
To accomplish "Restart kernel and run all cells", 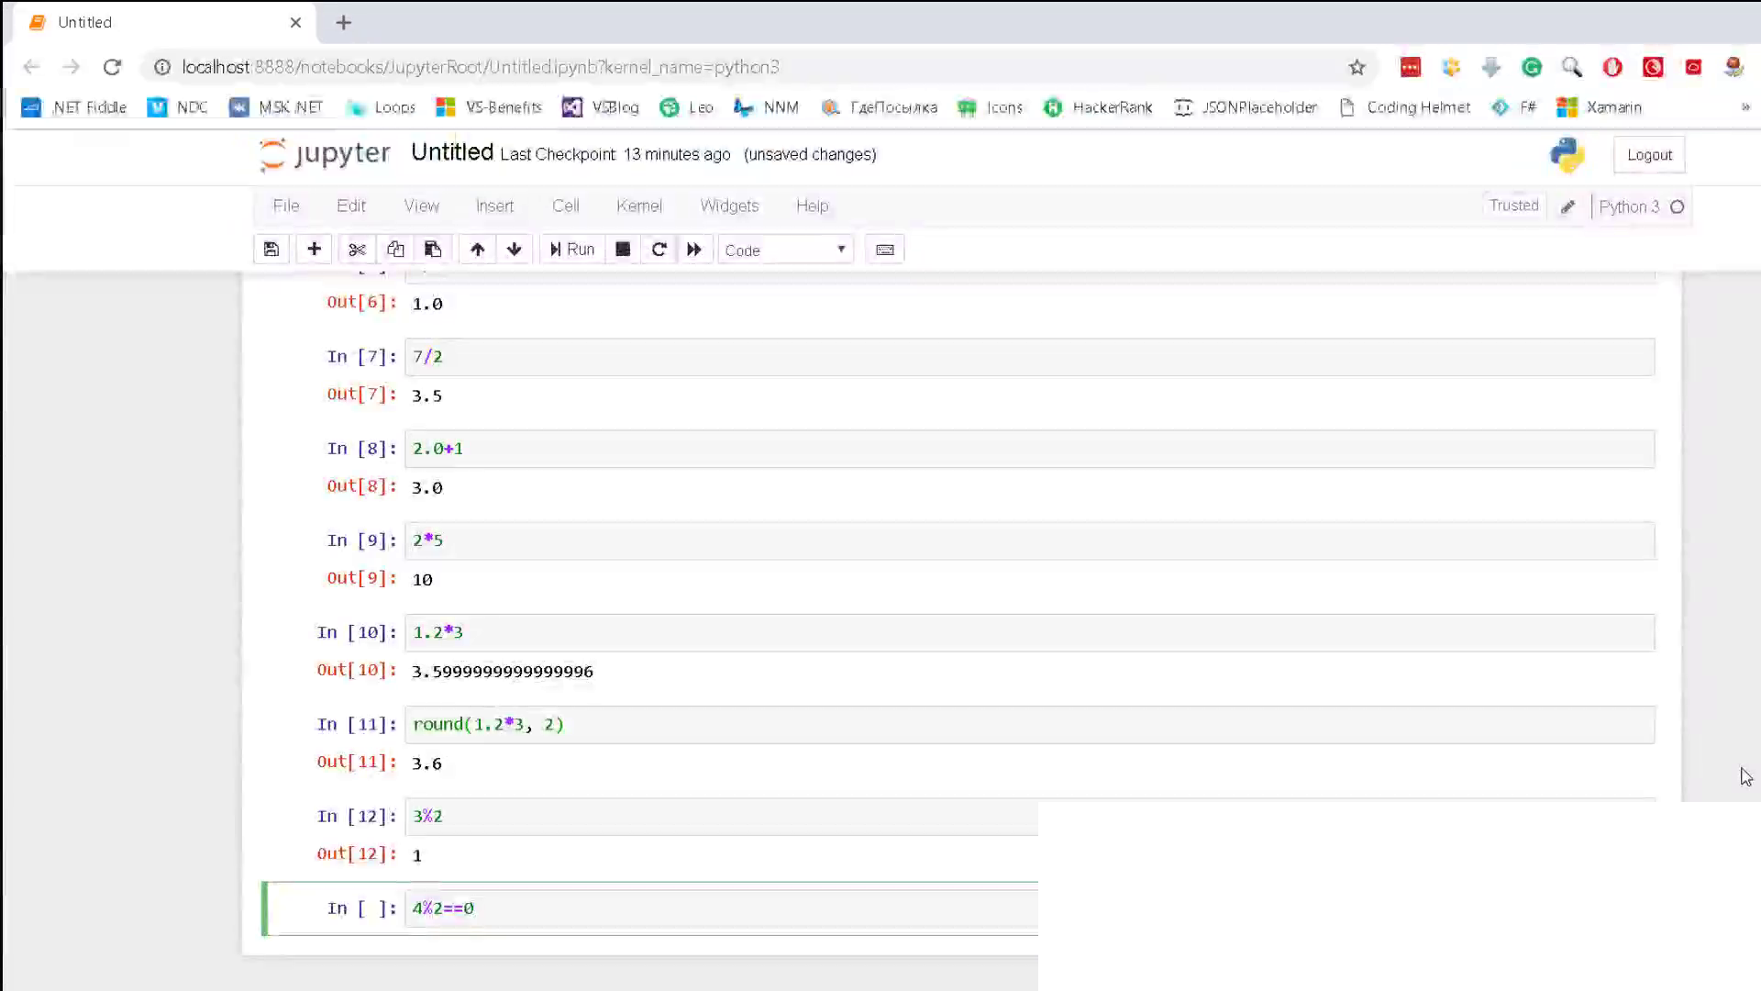I will point(694,250).
